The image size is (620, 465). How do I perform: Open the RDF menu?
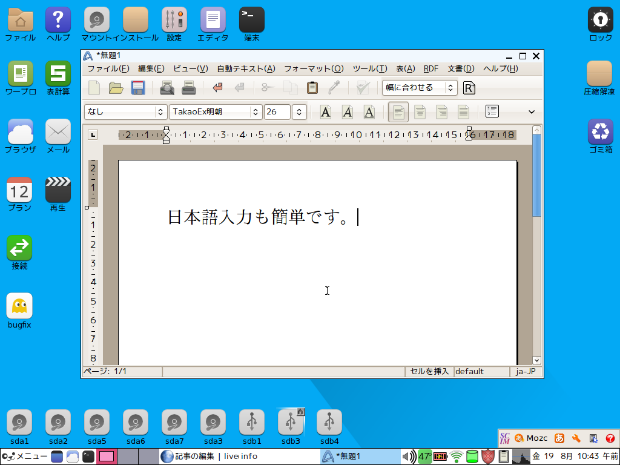click(x=431, y=69)
